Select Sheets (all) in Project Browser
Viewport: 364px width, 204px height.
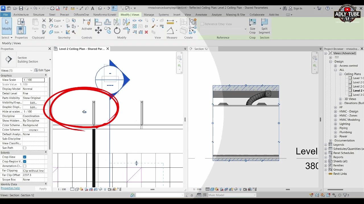pos(340,161)
